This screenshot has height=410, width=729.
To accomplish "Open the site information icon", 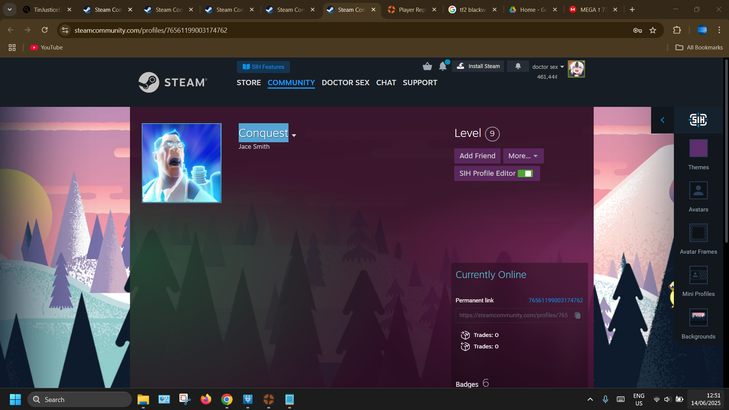I will 65,30.
